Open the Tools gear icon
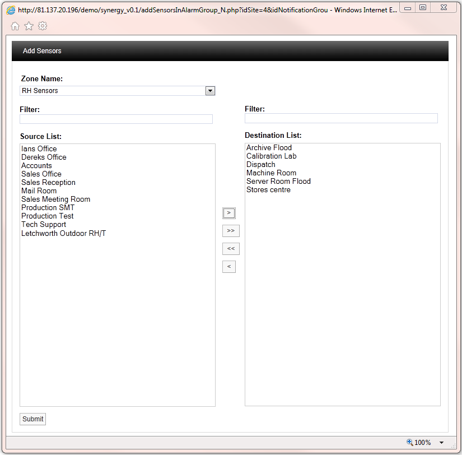The width and height of the screenshot is (462, 455). (43, 26)
